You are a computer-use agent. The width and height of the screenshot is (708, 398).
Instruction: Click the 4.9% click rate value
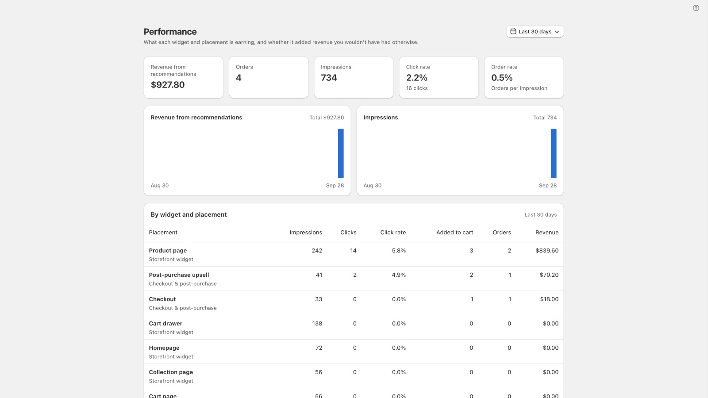[x=399, y=275]
